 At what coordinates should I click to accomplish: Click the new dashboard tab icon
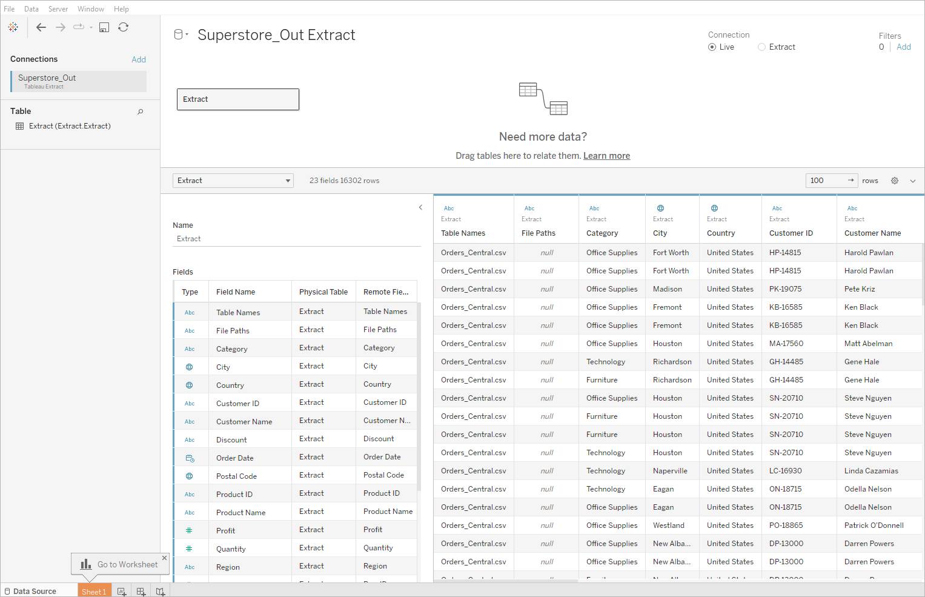pyautogui.click(x=141, y=592)
